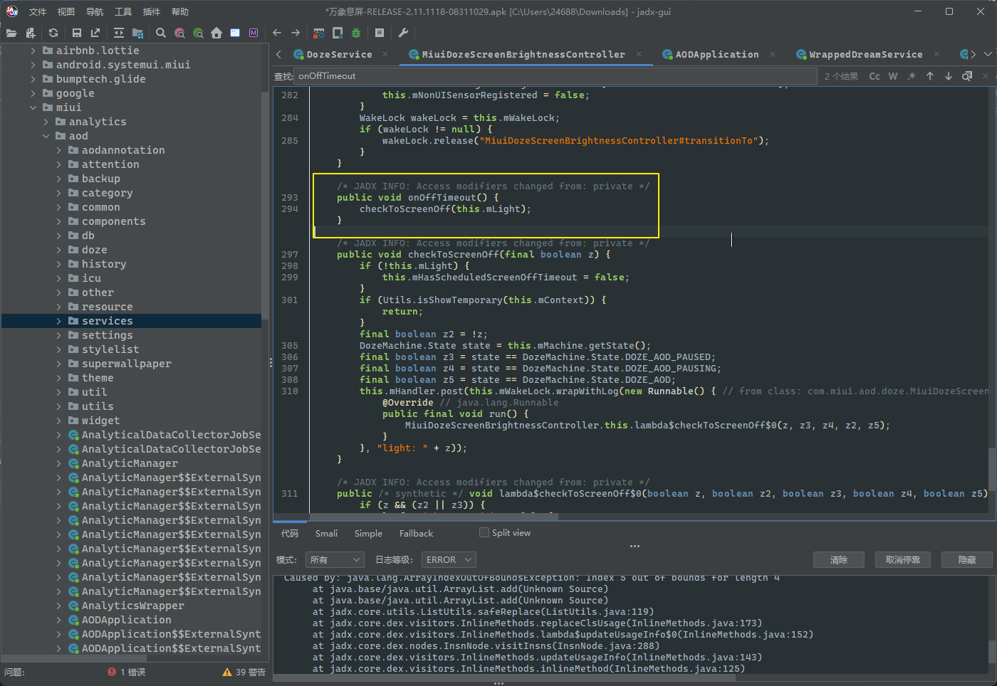This screenshot has width=997, height=686.
Task: Jump to next search result arrow
Action: [x=949, y=76]
